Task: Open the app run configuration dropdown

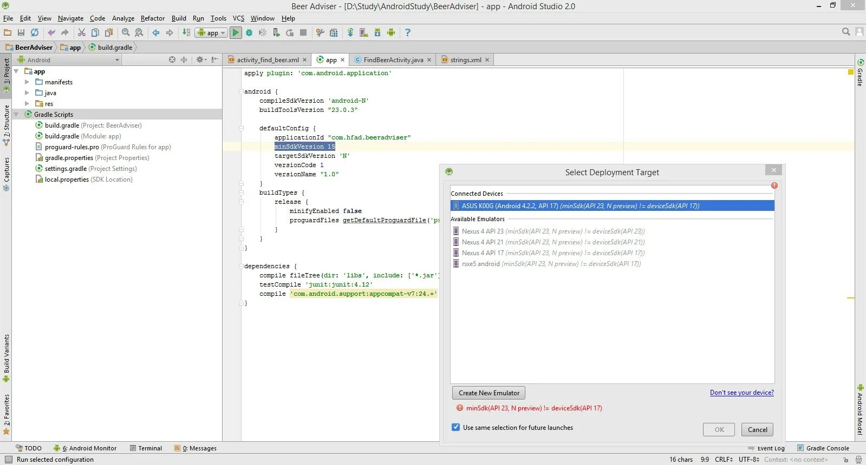Action: click(212, 32)
